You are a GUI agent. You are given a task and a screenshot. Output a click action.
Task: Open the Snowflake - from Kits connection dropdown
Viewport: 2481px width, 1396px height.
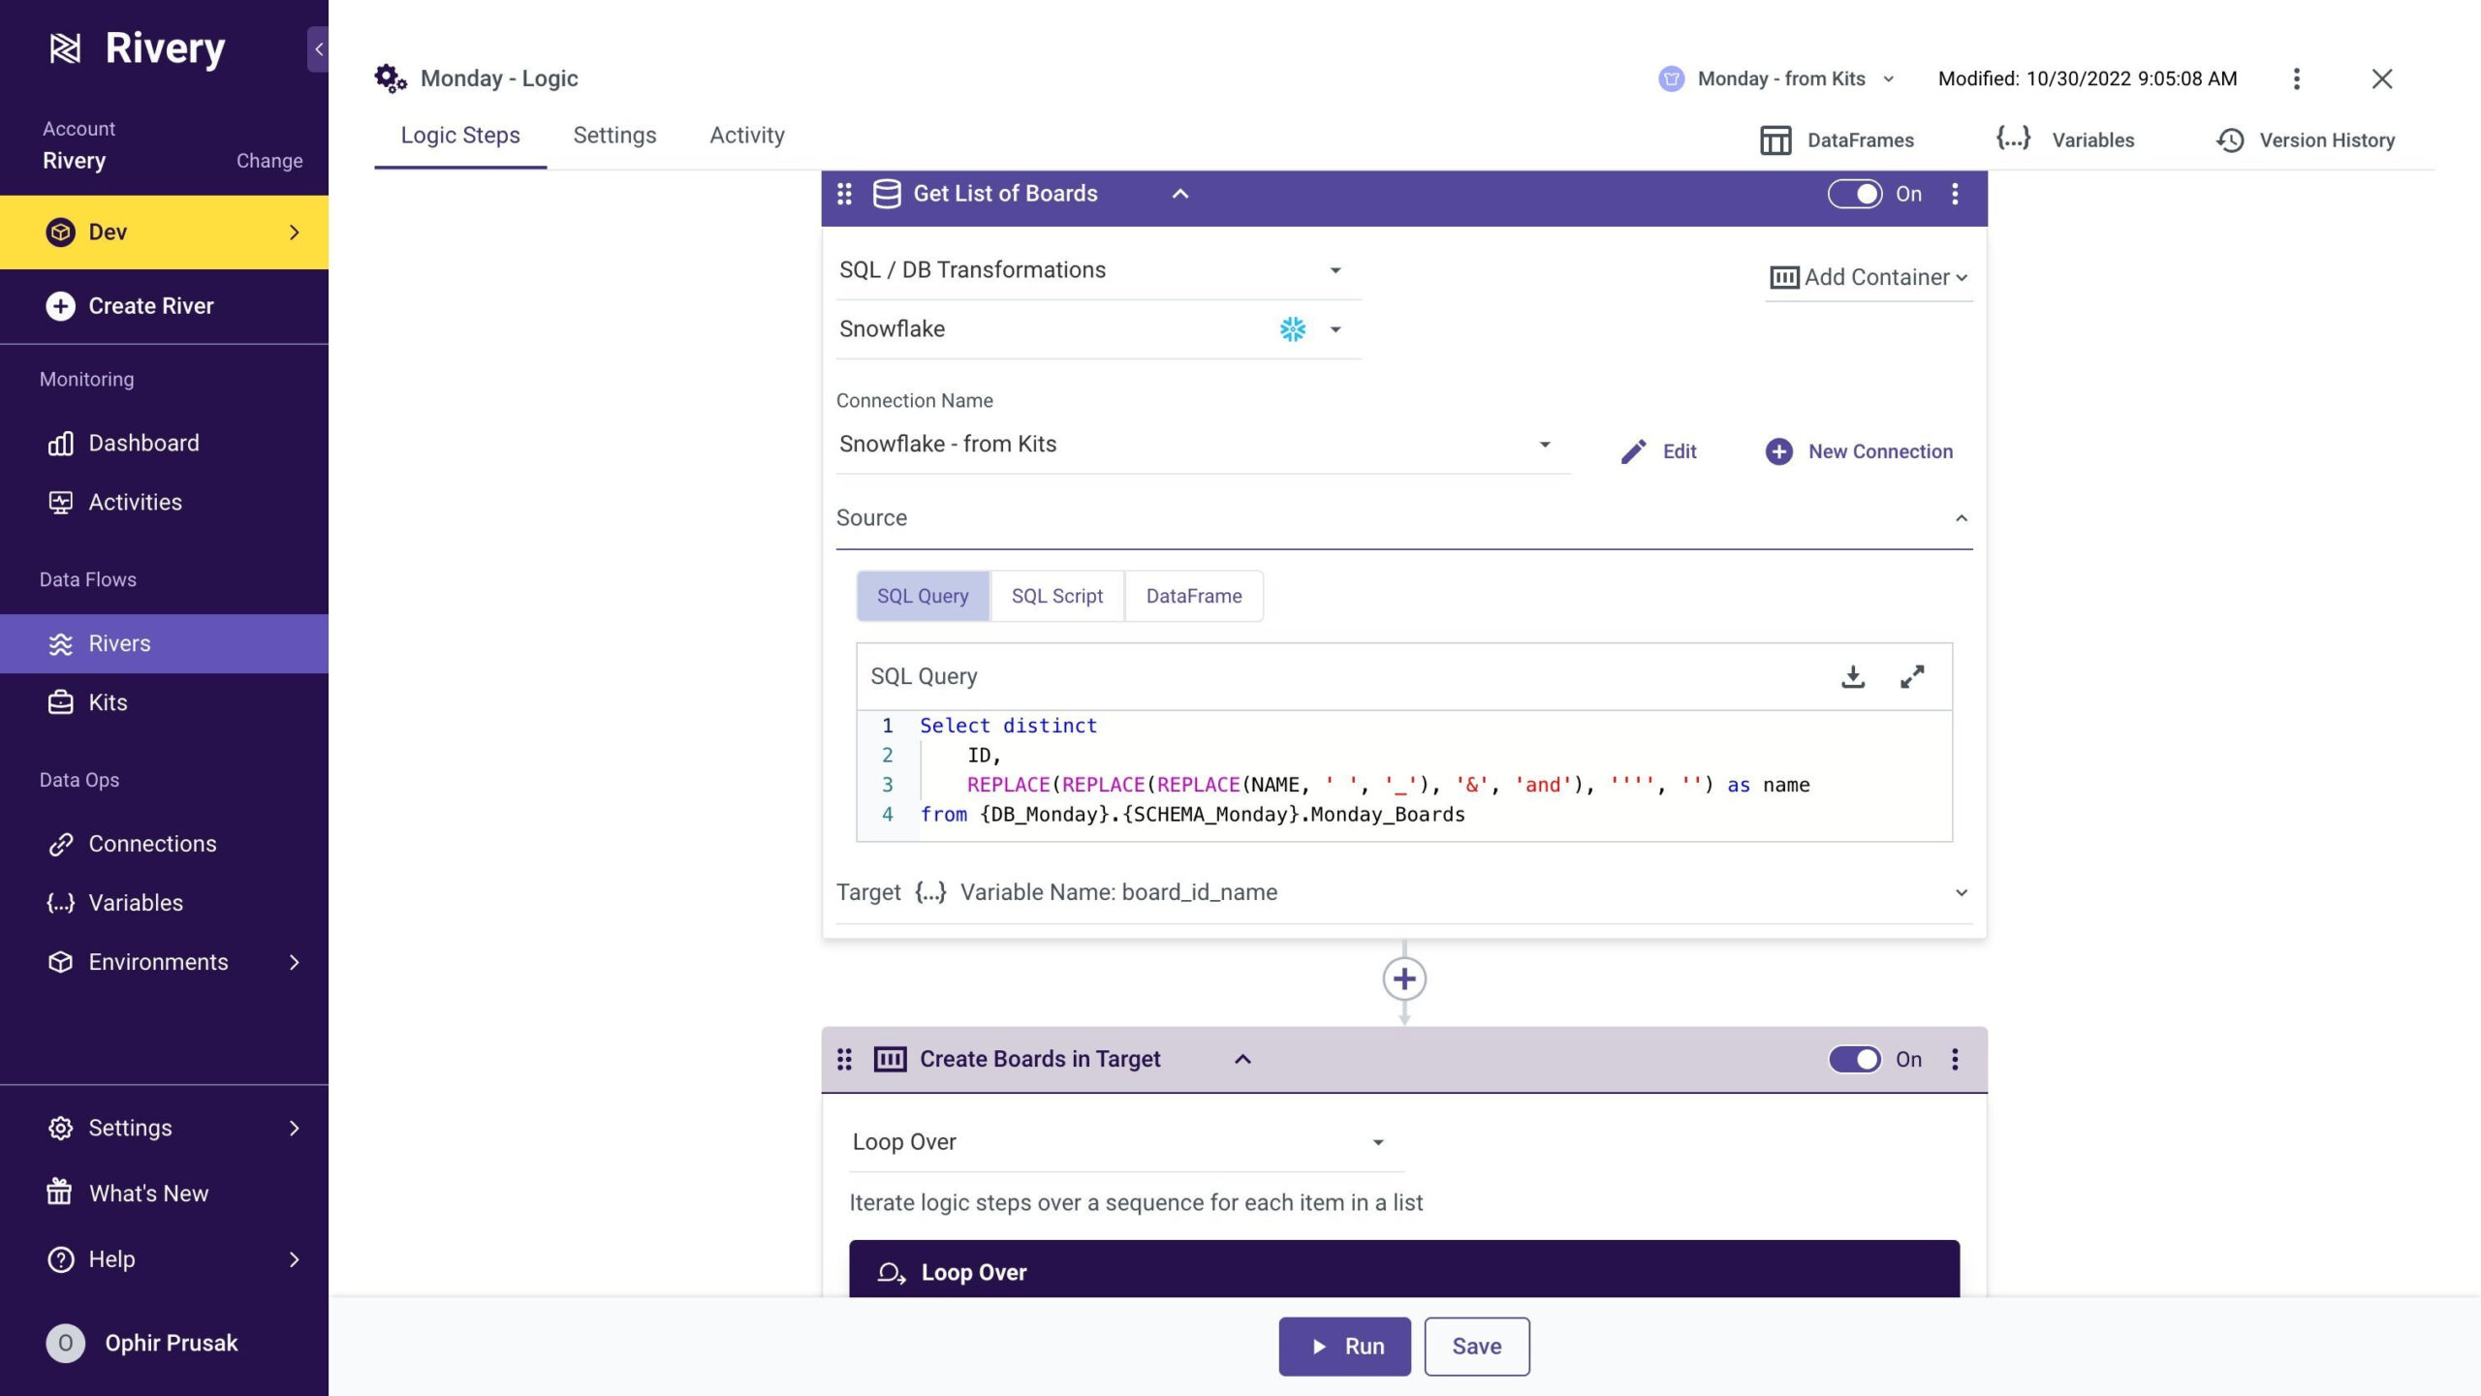[x=1544, y=445]
